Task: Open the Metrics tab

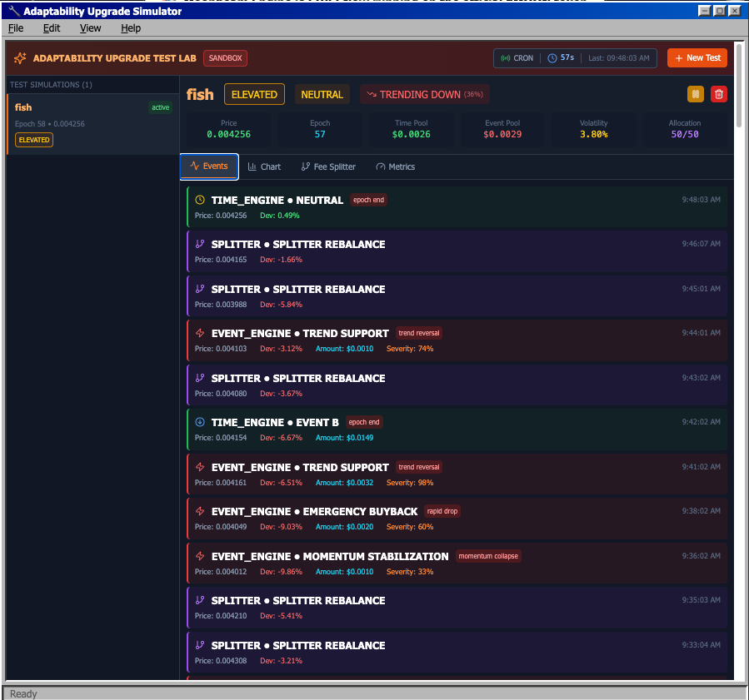Action: tap(396, 166)
